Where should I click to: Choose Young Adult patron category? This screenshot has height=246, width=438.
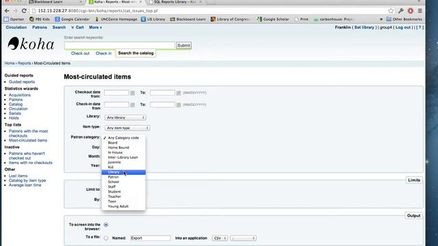coord(123,206)
